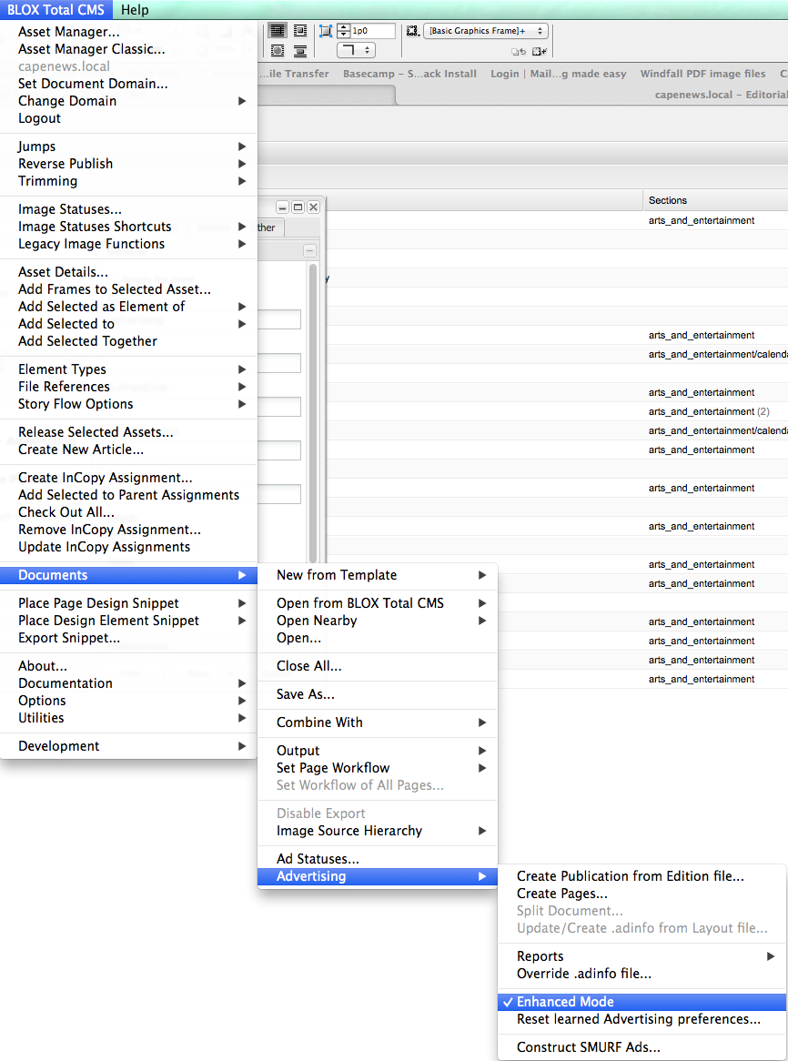Expand Add Selected as Element of

(128, 307)
